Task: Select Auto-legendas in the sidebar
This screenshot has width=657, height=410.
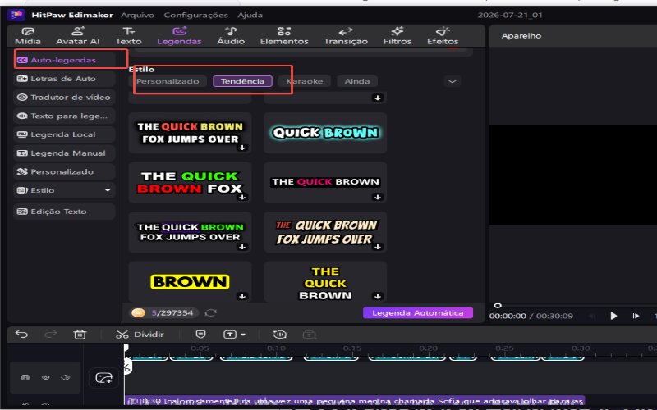Action: pyautogui.click(x=64, y=60)
